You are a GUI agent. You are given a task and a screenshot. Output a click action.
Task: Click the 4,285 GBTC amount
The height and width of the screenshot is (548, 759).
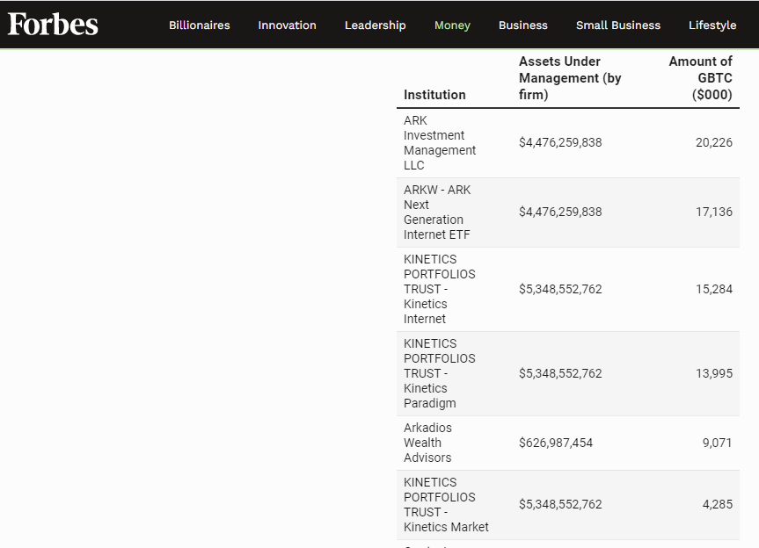tap(718, 504)
